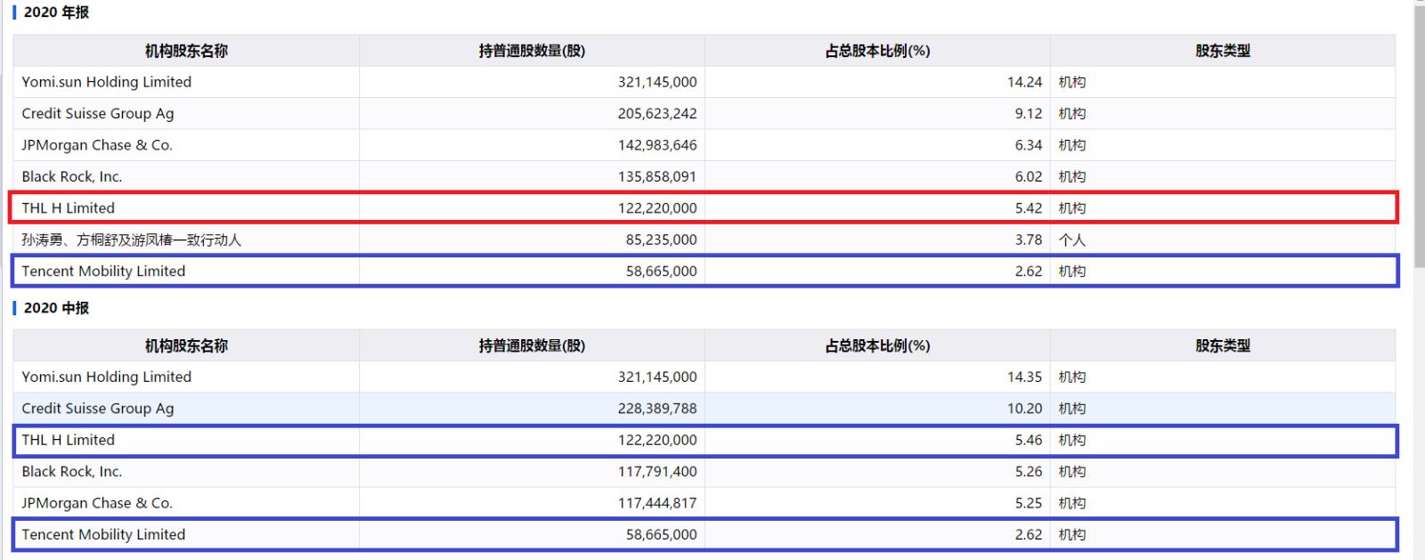
Task: Click the share count 205,623,242
Action: (x=657, y=114)
